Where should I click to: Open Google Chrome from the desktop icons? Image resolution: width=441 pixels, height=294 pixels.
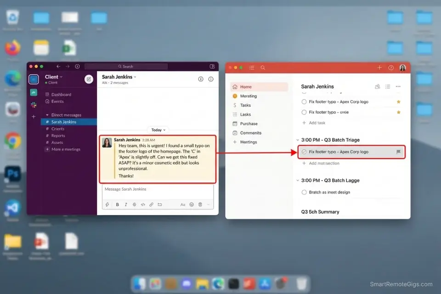click(13, 140)
